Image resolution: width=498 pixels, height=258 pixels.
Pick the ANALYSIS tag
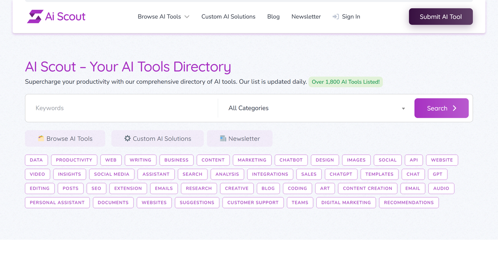227,174
